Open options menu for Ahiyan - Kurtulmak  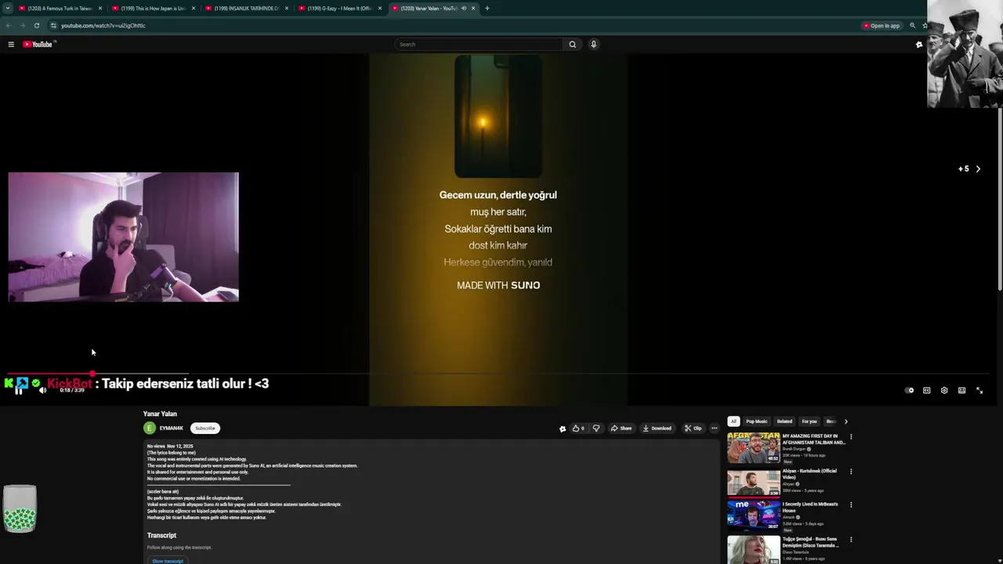point(851,472)
